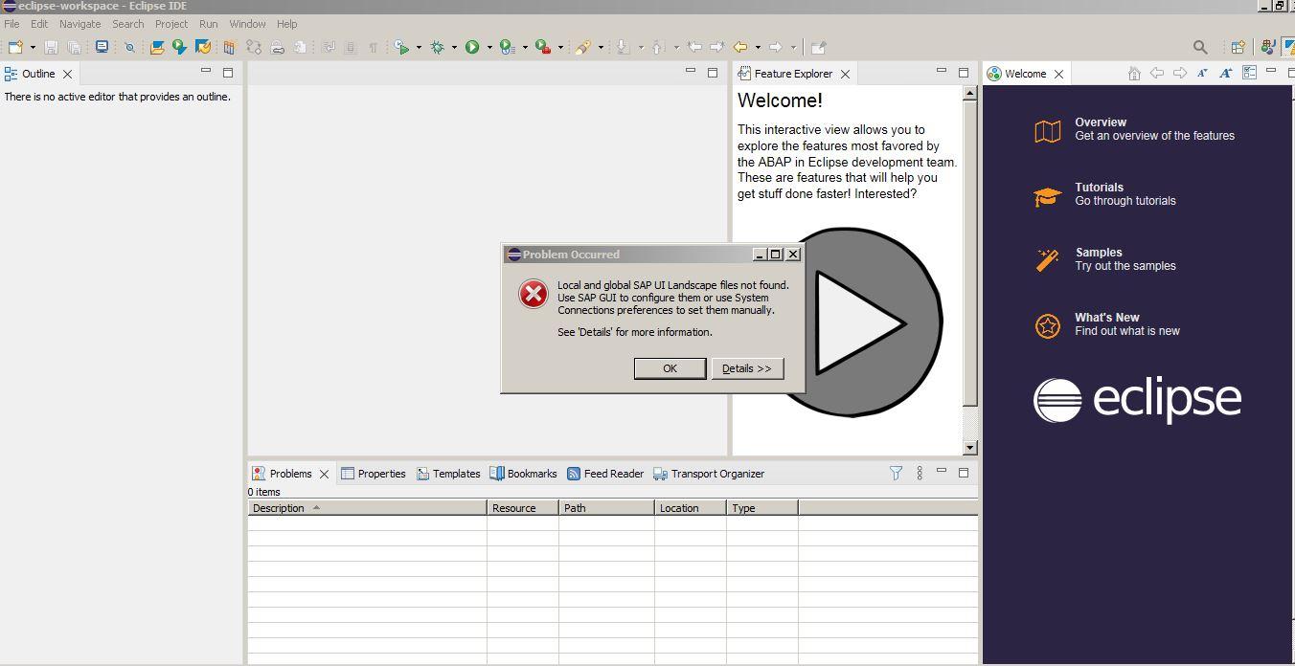
Task: Open What's New on Welcome page
Action: [1107, 318]
